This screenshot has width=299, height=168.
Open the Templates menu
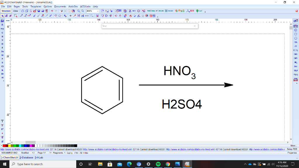click(x=35, y=6)
